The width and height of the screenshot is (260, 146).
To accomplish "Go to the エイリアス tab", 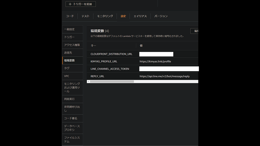I will click(x=140, y=16).
